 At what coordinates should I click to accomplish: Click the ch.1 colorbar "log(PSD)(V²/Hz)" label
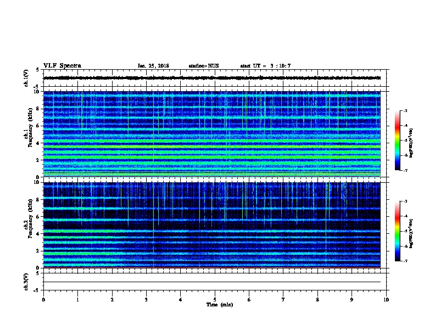click(411, 143)
